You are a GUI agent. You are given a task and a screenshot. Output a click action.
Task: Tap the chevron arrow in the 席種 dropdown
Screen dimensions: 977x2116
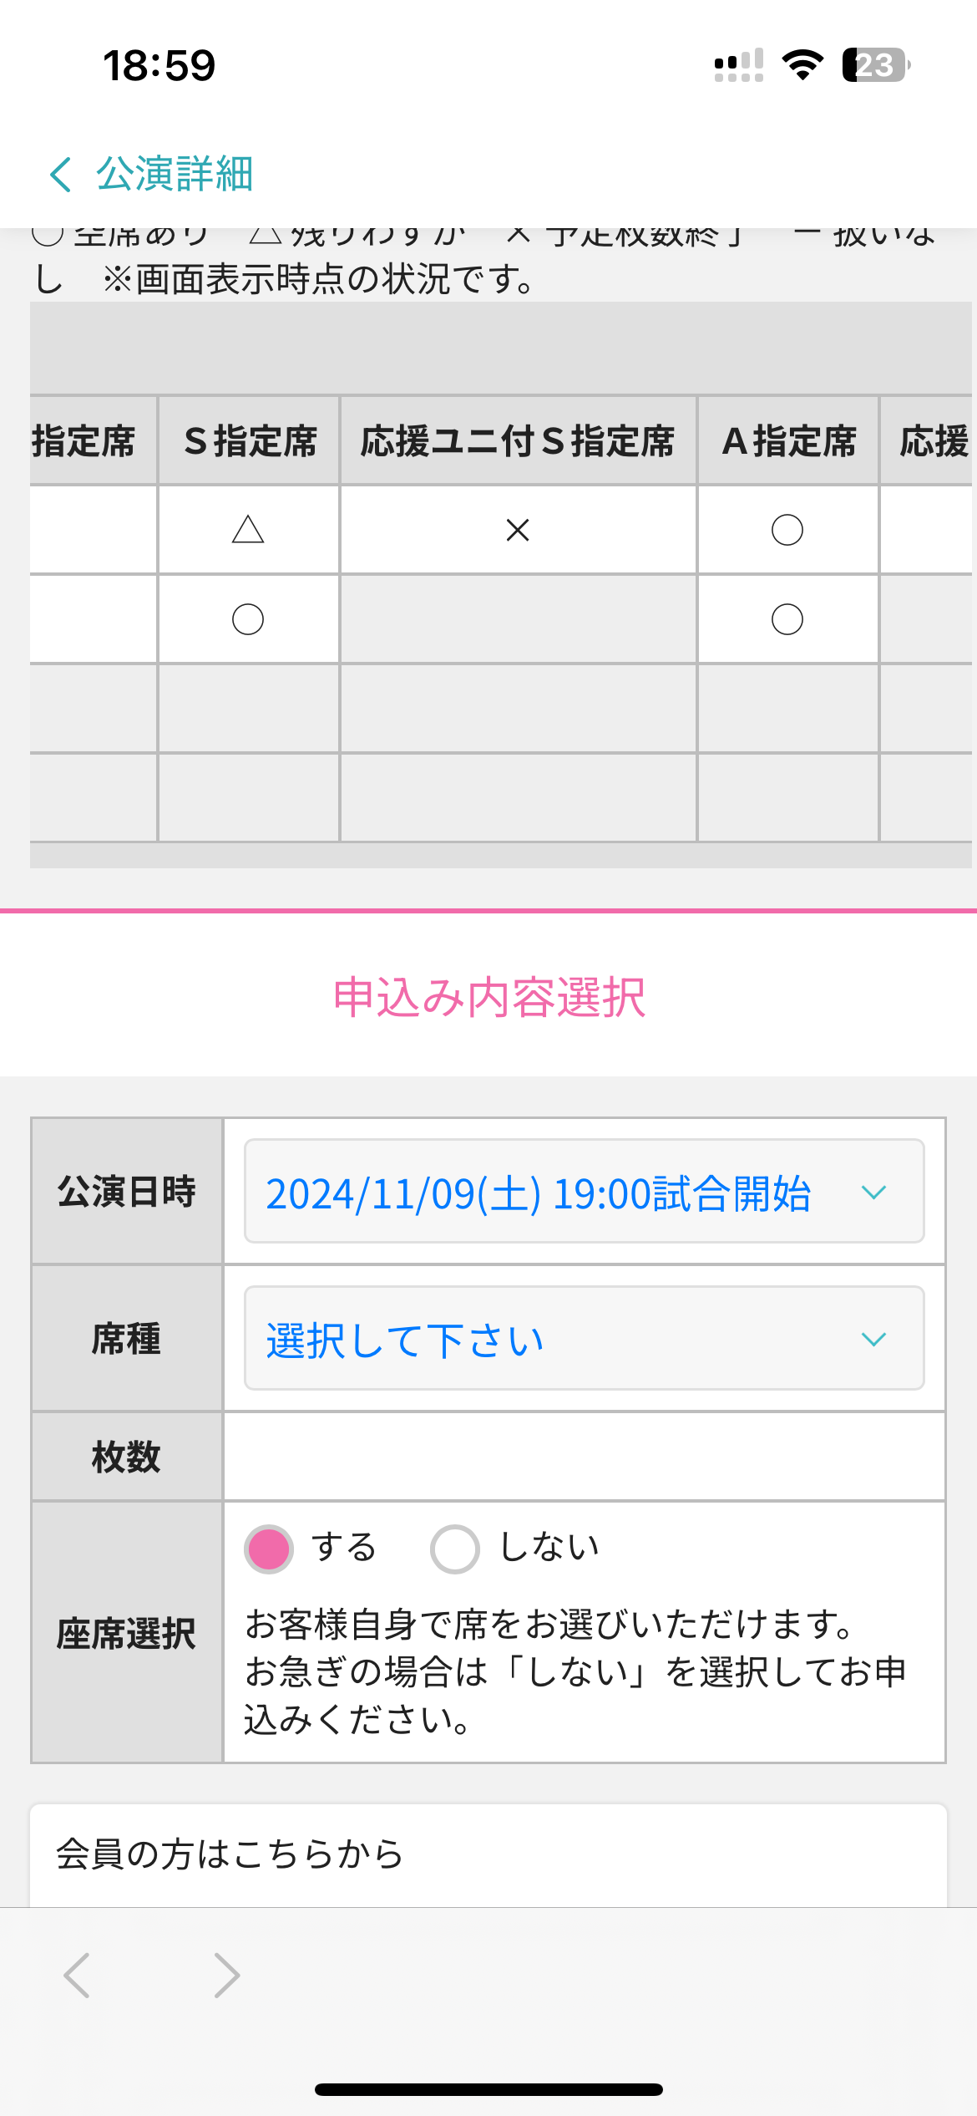873,1339
